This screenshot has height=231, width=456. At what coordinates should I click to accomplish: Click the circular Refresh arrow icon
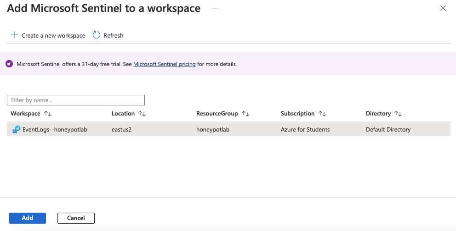pos(96,35)
